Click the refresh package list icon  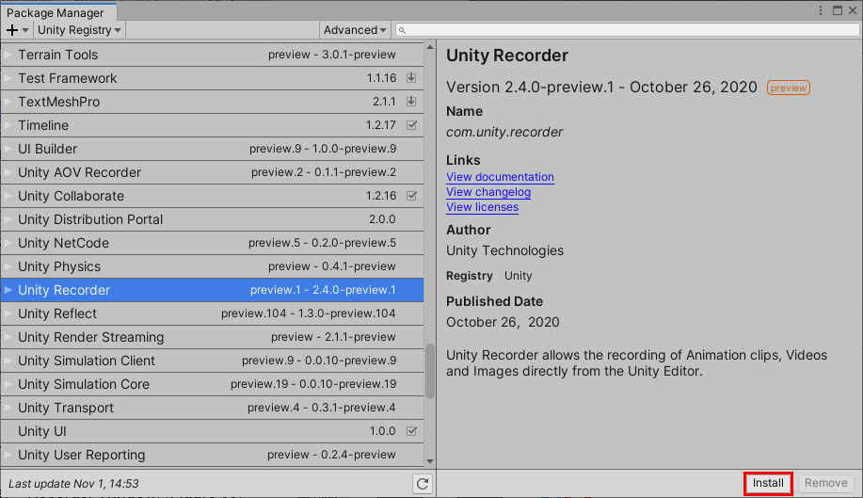coord(423,484)
